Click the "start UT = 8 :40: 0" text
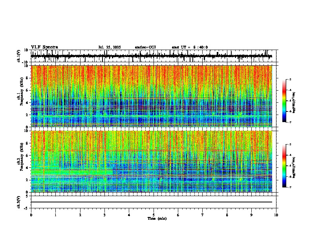Image resolution: width=311 pixels, height=241 pixels. click(x=190, y=47)
